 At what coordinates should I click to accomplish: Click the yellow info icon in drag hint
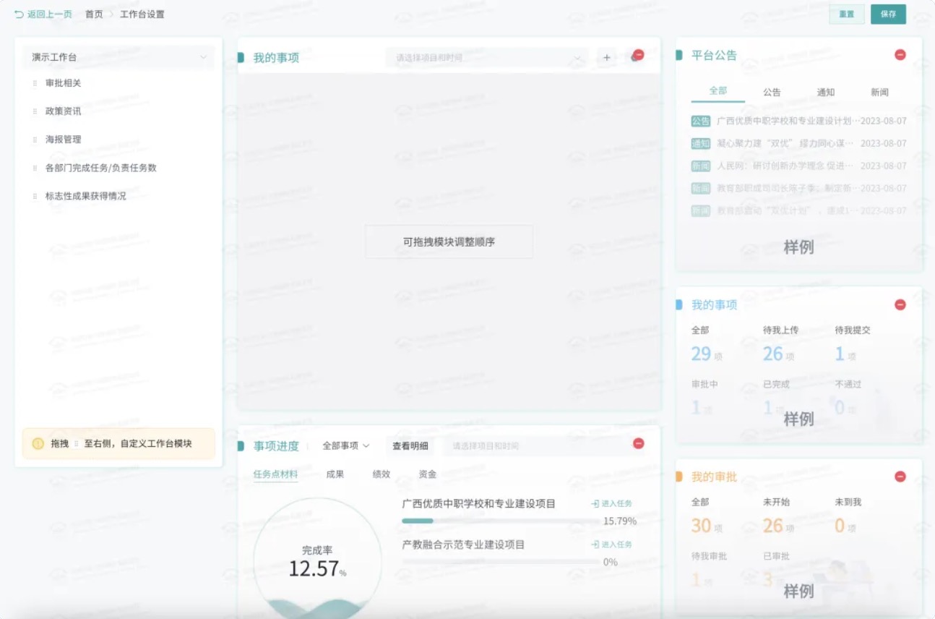38,443
